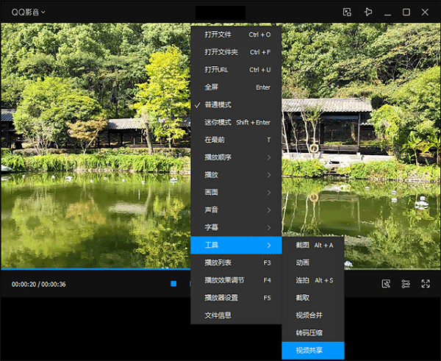Image resolution: width=441 pixels, height=361 pixels.
Task: Minimize the QQ影音 window
Action: pyautogui.click(x=387, y=12)
